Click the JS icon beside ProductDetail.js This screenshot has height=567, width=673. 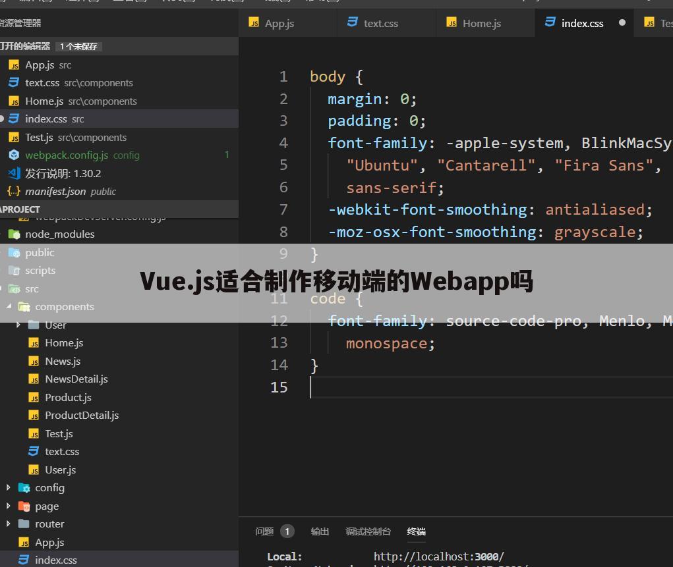click(x=34, y=415)
